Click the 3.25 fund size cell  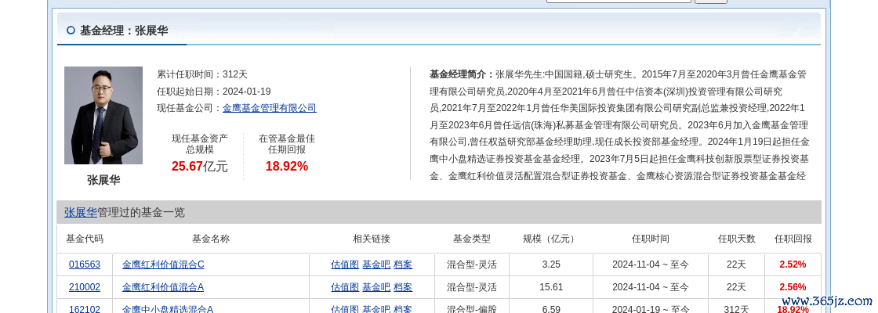click(x=551, y=264)
